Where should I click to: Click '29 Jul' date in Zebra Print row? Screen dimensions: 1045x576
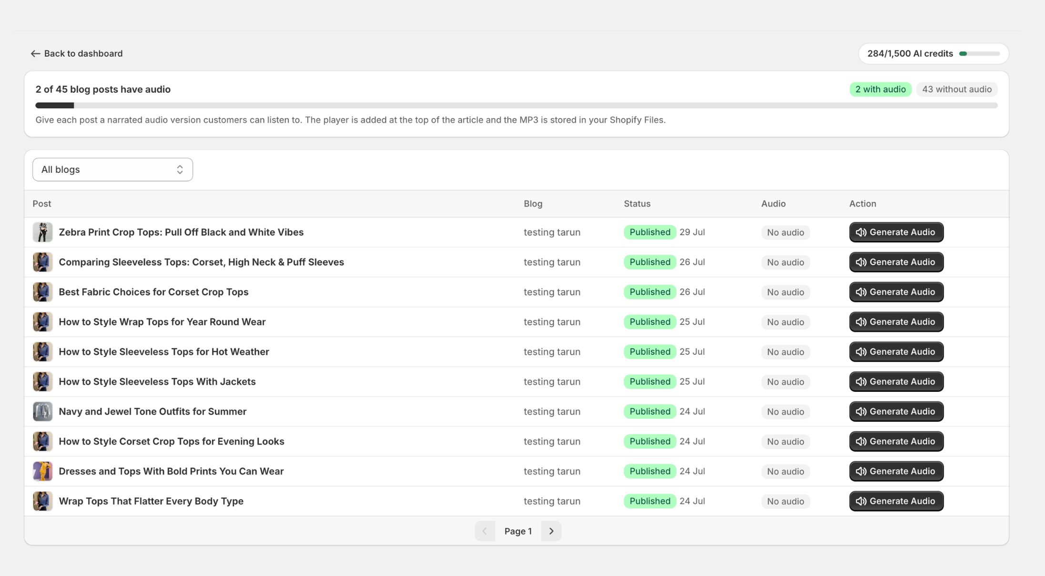point(692,232)
